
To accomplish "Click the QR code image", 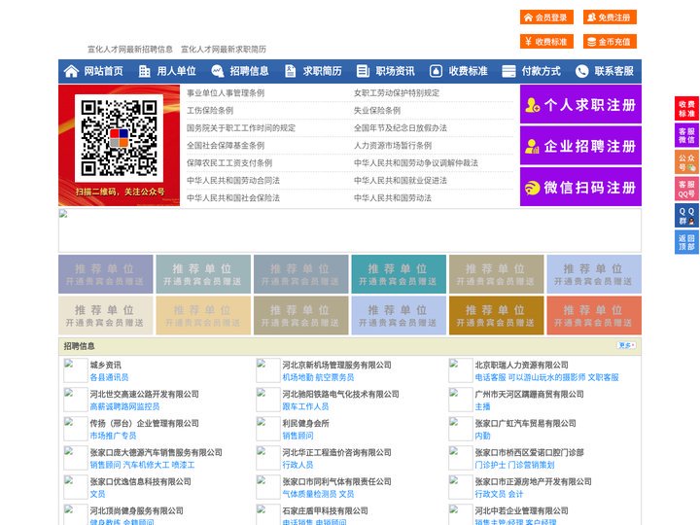I will point(119,138).
